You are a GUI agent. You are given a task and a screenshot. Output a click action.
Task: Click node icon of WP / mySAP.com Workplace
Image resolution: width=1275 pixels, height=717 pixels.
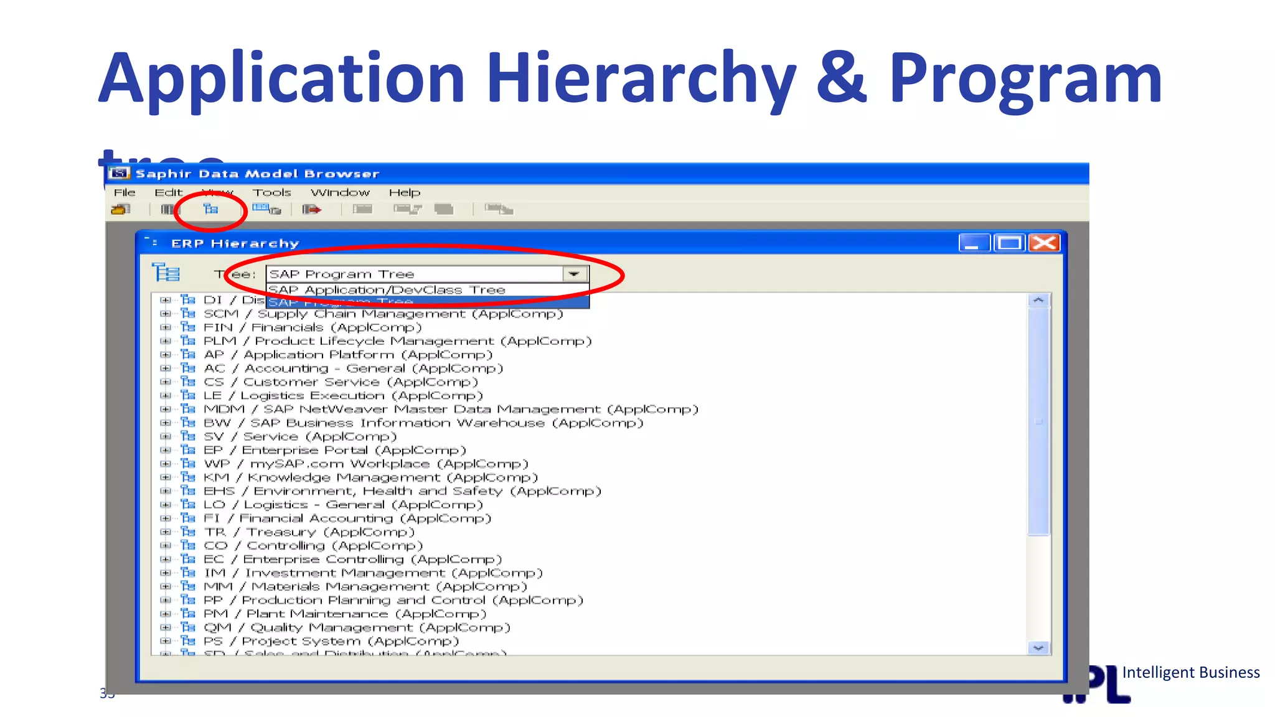coord(188,464)
